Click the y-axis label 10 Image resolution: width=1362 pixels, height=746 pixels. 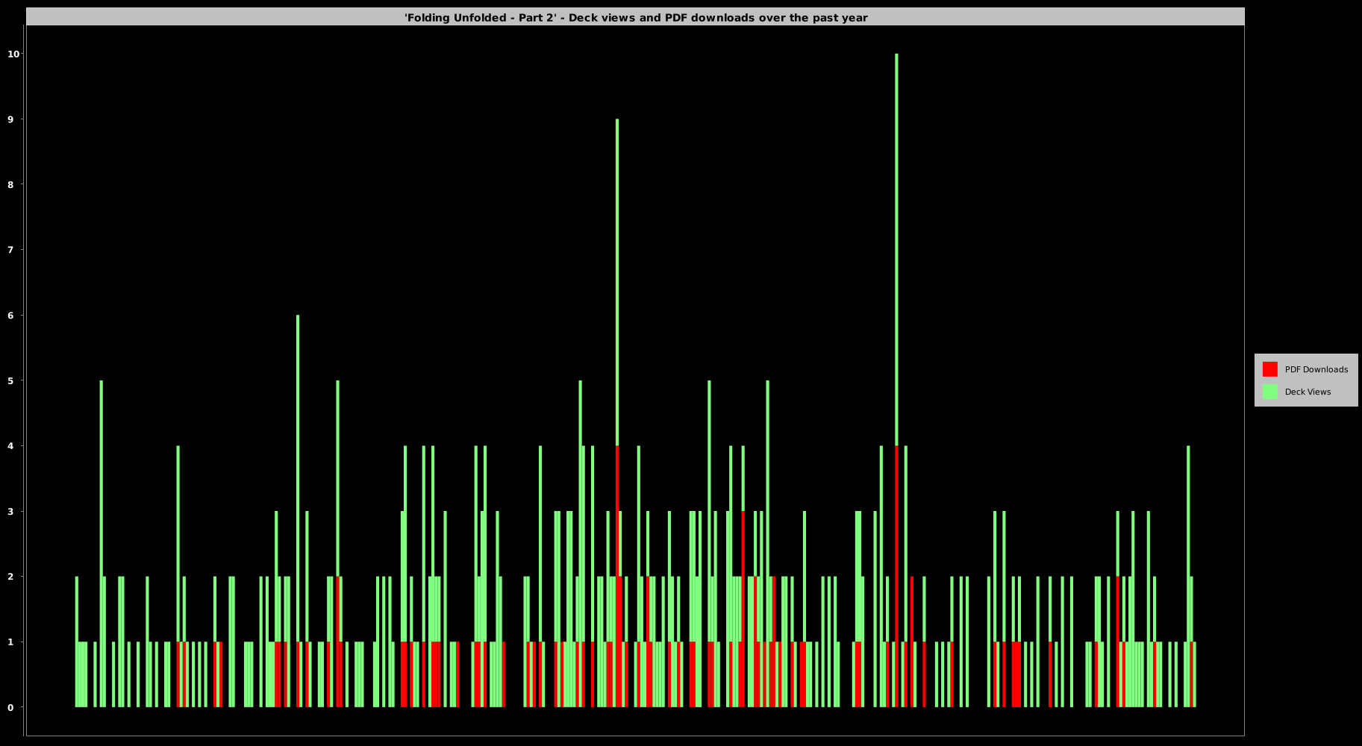pyautogui.click(x=13, y=54)
